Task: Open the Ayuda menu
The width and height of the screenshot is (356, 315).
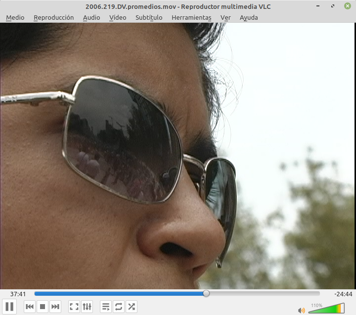Action: click(x=249, y=17)
